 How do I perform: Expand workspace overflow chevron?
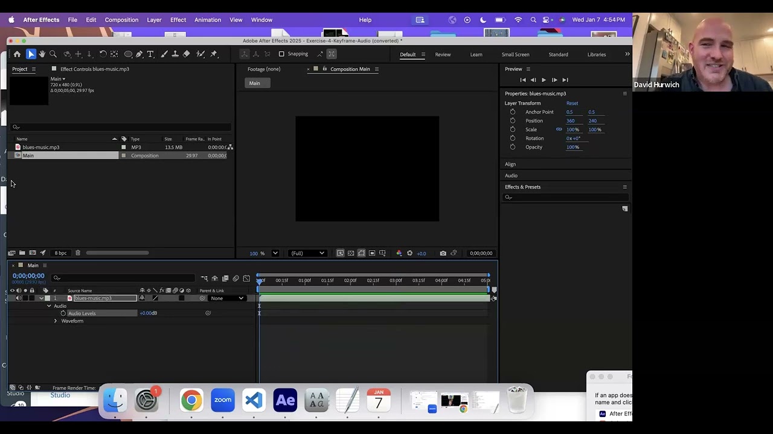(627, 54)
